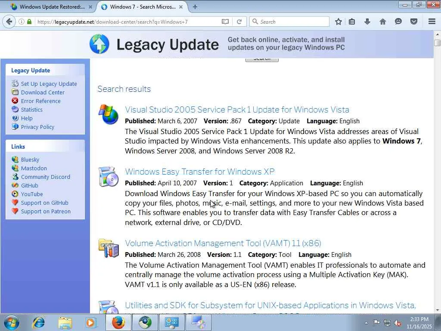Close the Windows Update Restored tab

[90, 7]
